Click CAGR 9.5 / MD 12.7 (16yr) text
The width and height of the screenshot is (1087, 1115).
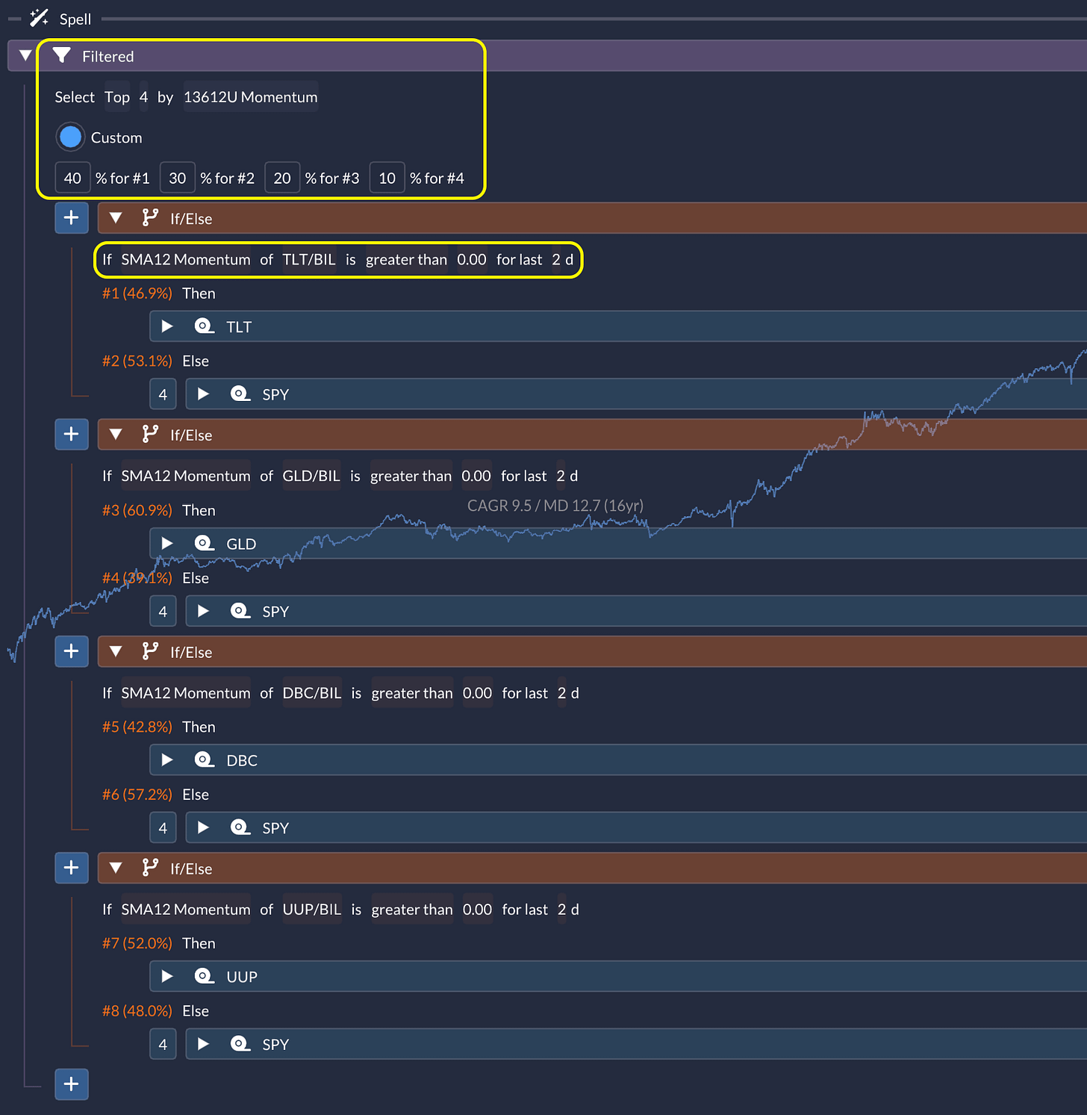[555, 506]
